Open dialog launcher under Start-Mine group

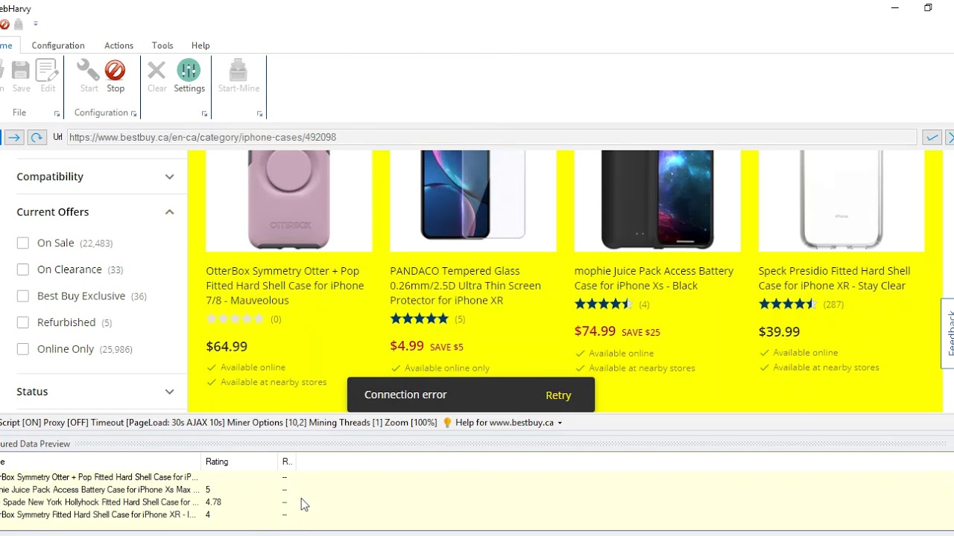pos(259,113)
